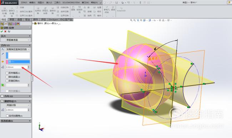Enable the 反向等距 checkbox
This screenshot has height=138, width=232.
7,73
